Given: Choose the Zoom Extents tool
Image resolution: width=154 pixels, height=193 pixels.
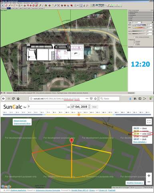Looking at the screenshot, I should point(58,6).
